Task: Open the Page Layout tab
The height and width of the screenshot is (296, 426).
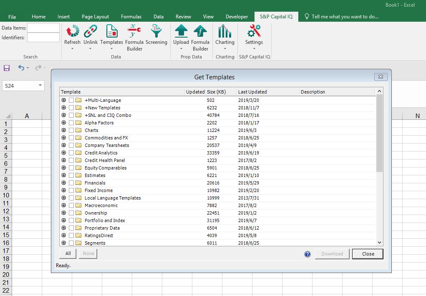Action: coord(95,17)
